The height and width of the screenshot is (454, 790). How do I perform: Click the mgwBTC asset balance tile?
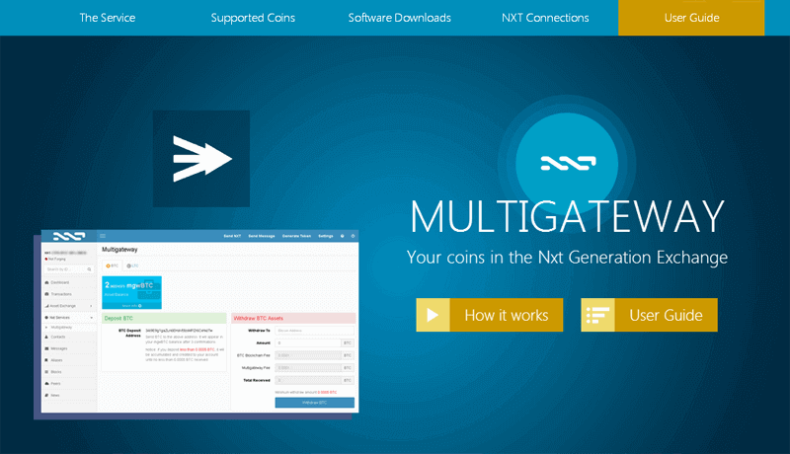pos(131,290)
